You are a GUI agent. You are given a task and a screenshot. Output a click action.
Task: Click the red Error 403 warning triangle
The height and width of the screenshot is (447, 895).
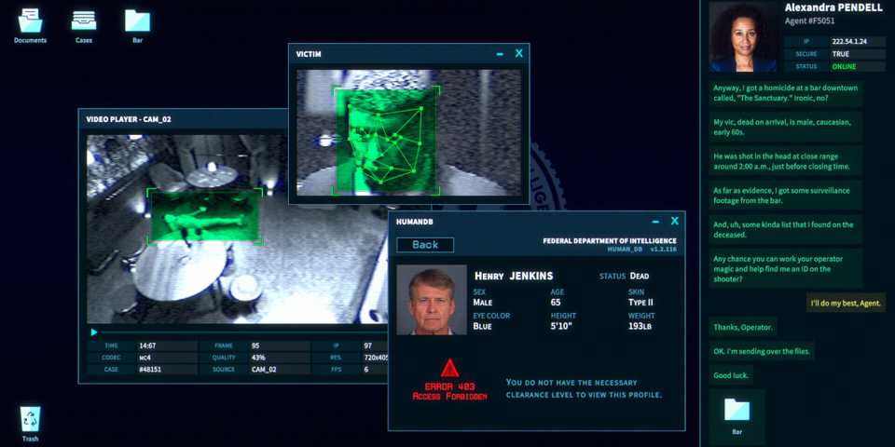click(x=449, y=368)
